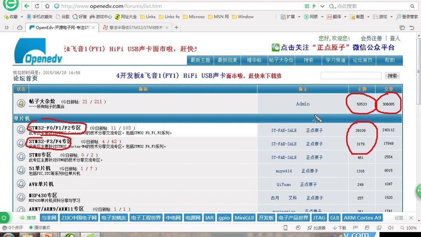Screen dimensions: 421x237
Task: Click the 会员注册 registration link
Action: pyautogui.click(x=372, y=38)
